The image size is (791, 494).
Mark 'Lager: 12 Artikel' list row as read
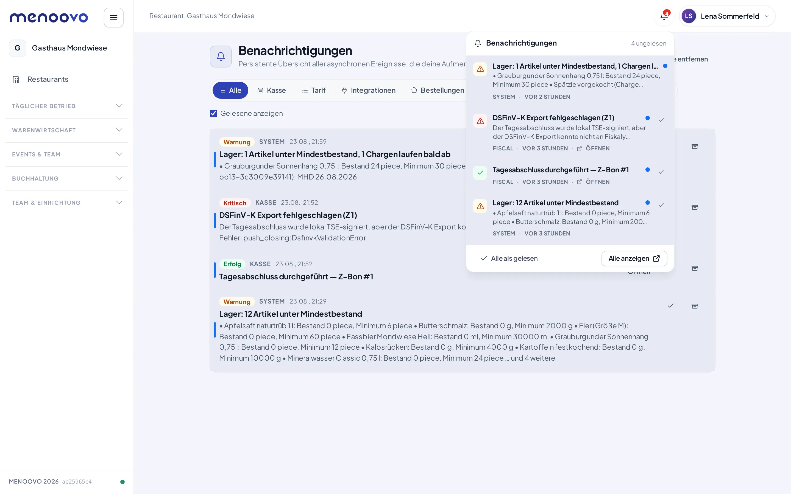tap(671, 306)
